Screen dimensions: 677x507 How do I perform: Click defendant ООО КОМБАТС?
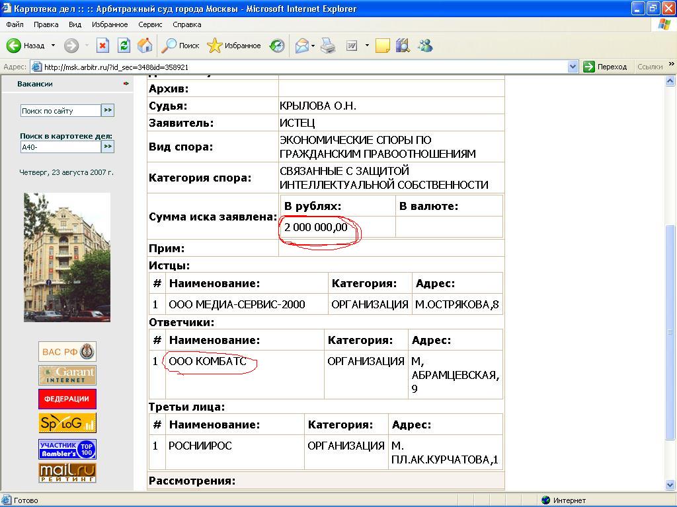[x=207, y=361]
